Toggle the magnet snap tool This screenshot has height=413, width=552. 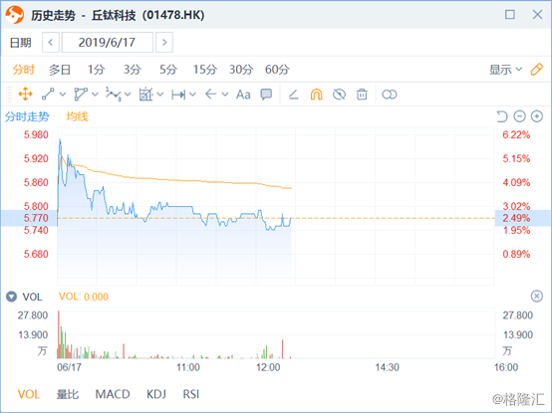click(316, 95)
